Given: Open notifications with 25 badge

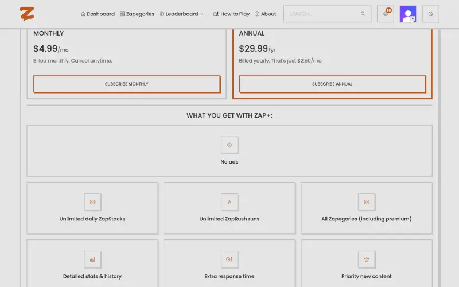Looking at the screenshot, I should coord(385,14).
